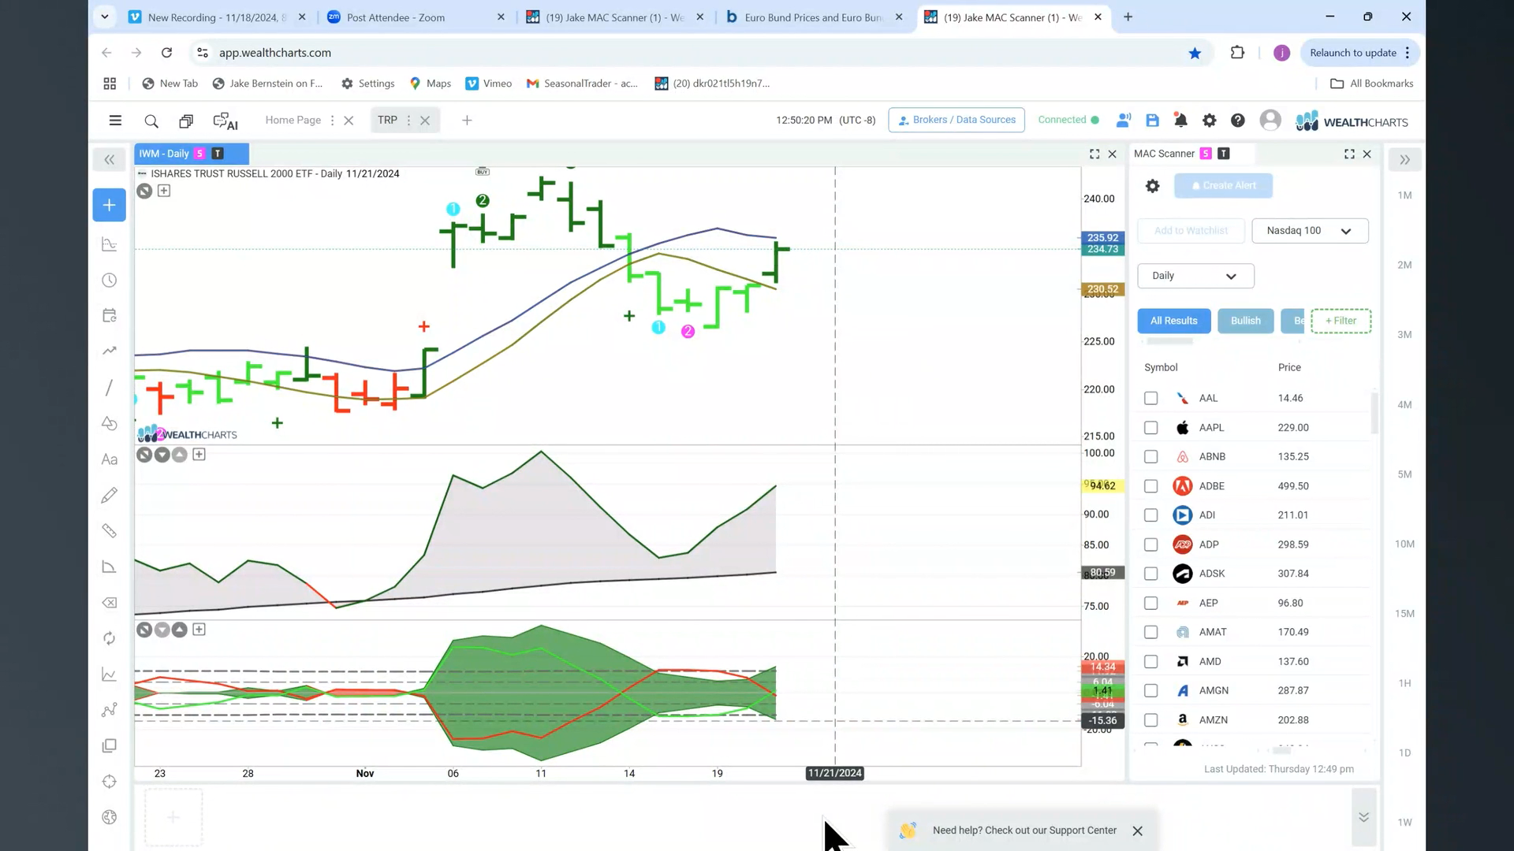Open the help question mark

[x=1238, y=121]
